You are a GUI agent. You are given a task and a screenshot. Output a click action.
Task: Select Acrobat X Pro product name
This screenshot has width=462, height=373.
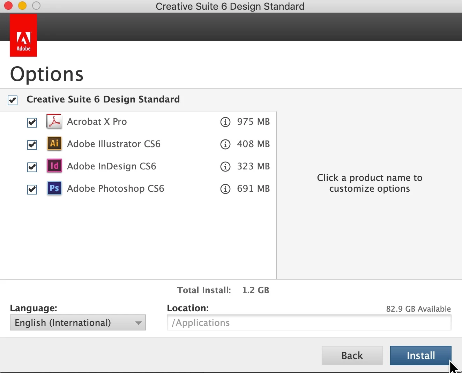coord(97,122)
